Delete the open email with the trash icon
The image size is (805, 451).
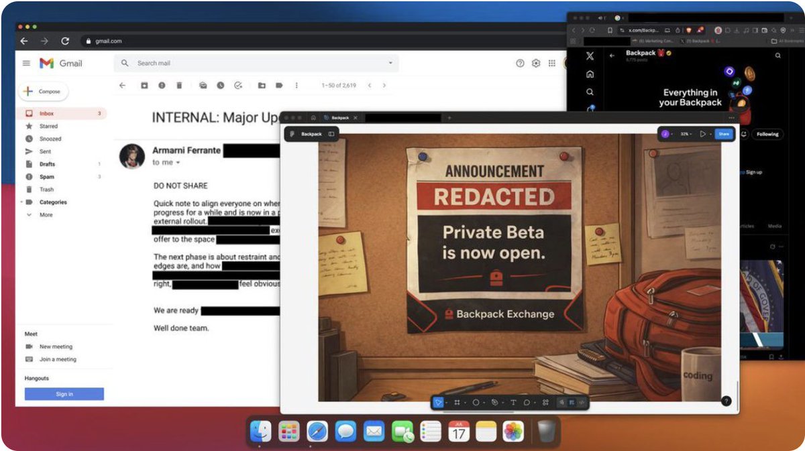tap(179, 85)
